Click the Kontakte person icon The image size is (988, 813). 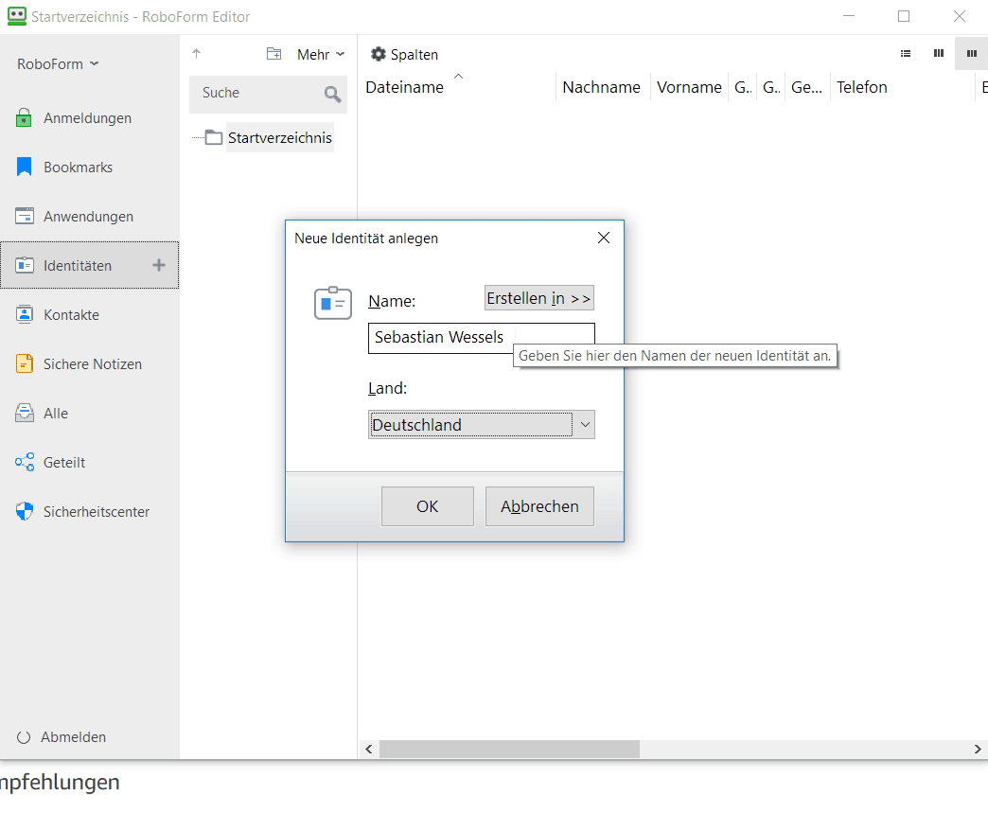pyautogui.click(x=24, y=314)
